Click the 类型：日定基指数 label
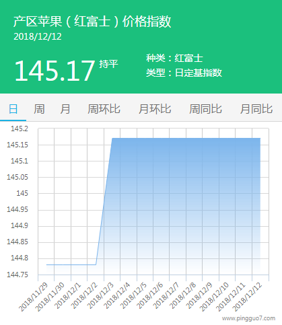 point(184,73)
